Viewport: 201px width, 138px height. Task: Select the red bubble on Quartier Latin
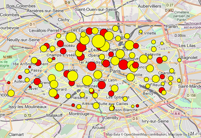pyautogui.click(x=102, y=85)
